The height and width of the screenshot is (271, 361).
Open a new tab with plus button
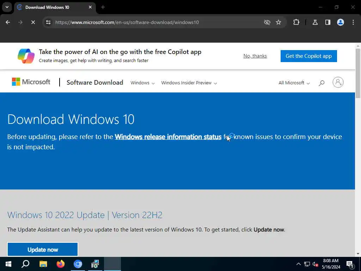point(103,7)
